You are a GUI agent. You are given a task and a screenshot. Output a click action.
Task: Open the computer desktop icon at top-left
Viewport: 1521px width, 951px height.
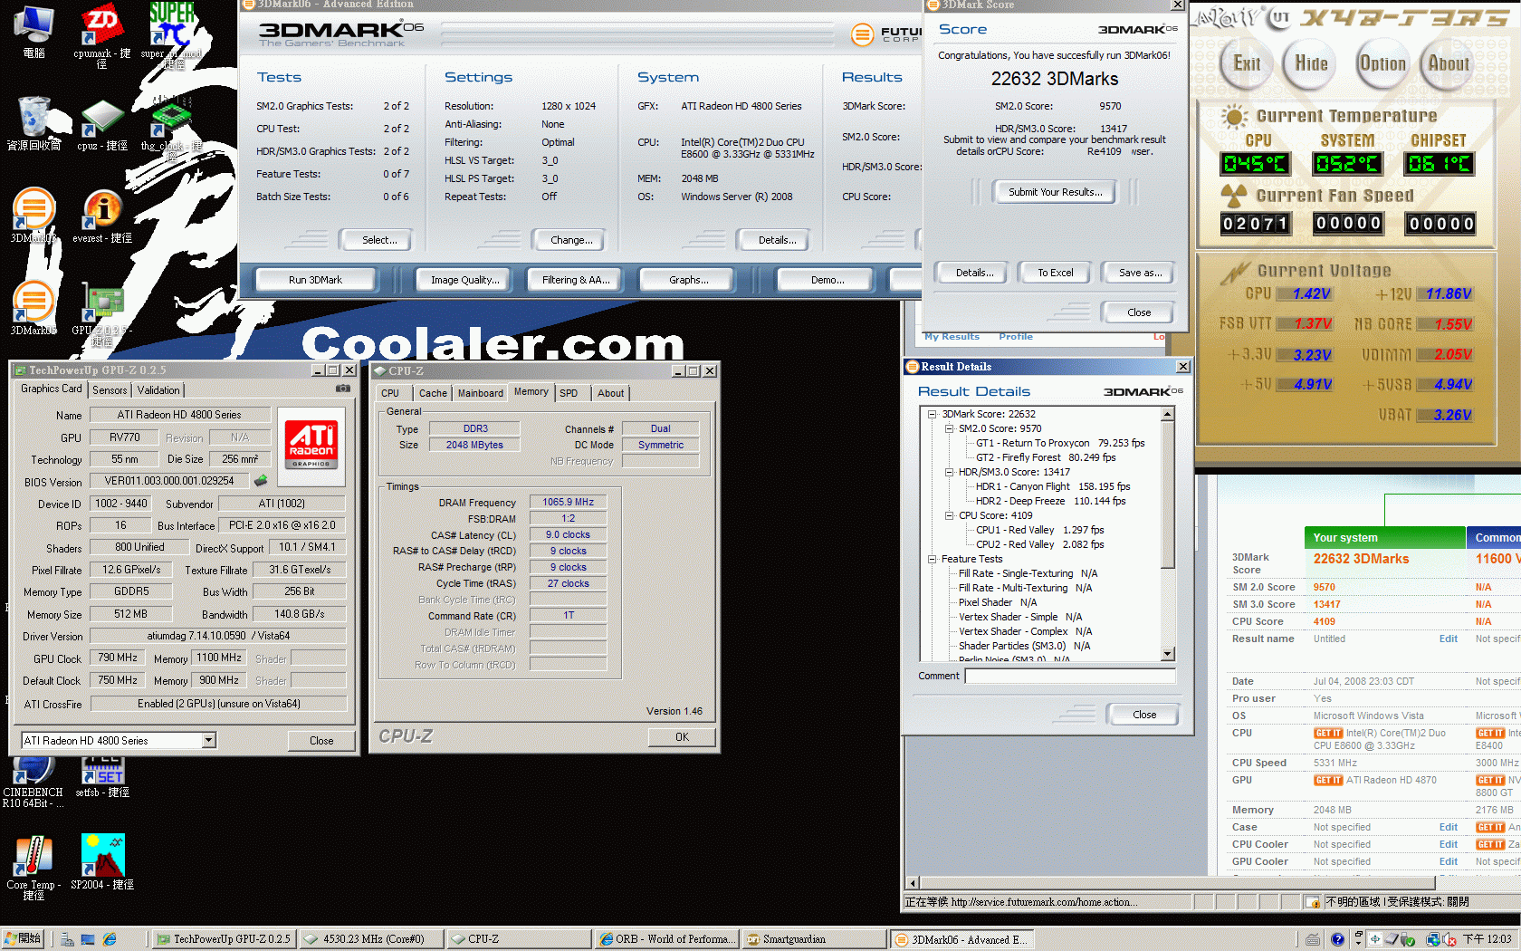coord(33,33)
